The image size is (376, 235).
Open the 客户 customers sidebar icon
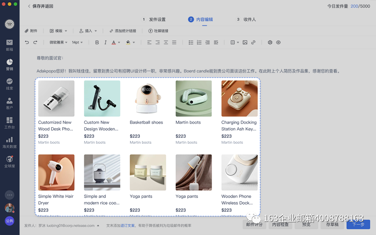[9, 104]
